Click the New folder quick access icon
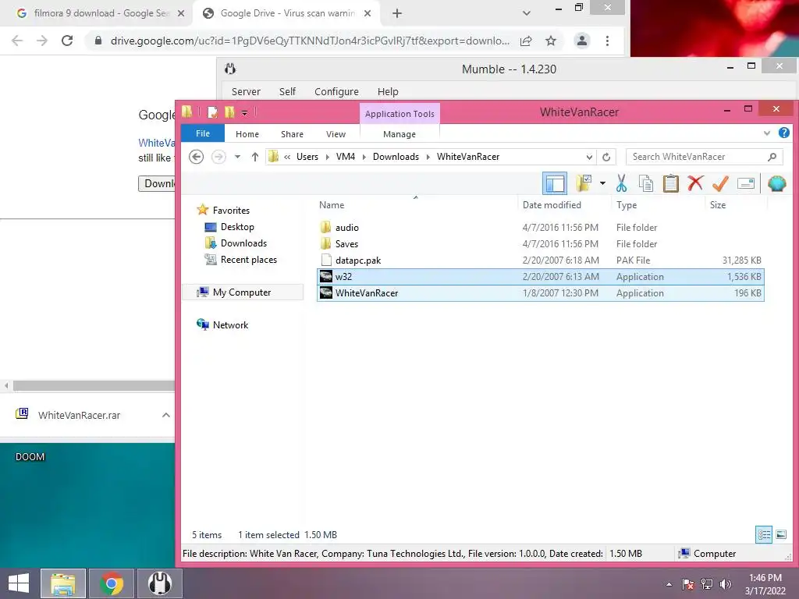 [x=230, y=112]
